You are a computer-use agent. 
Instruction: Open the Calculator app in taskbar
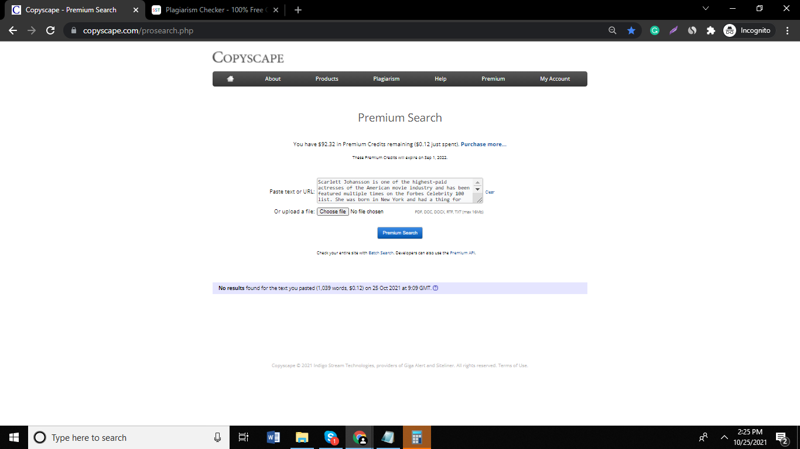coord(417,437)
